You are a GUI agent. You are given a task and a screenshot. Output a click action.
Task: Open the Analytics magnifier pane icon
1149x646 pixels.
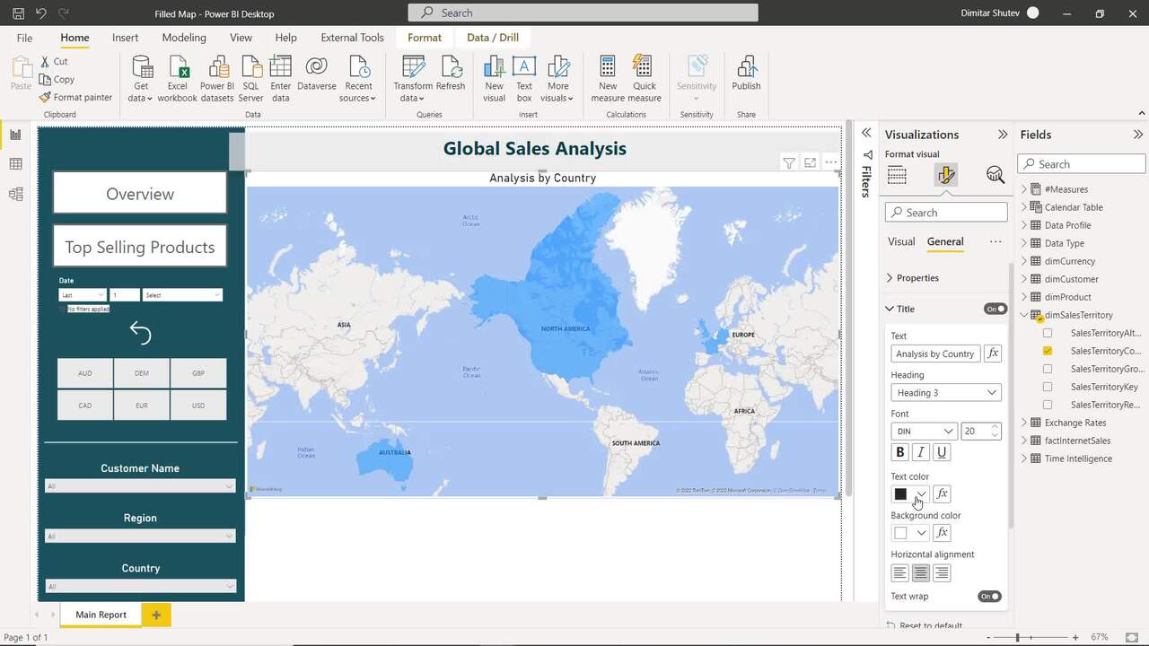[x=995, y=175]
